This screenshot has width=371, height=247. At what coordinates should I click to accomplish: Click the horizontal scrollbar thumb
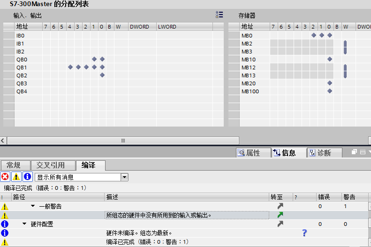(123, 141)
